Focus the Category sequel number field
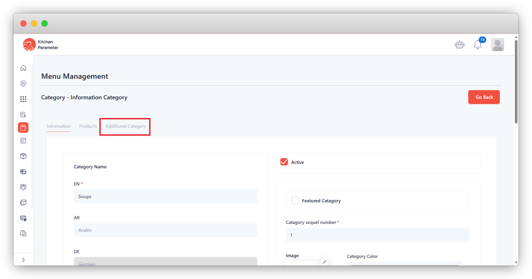Viewport: 532px width, 279px height. (377, 235)
